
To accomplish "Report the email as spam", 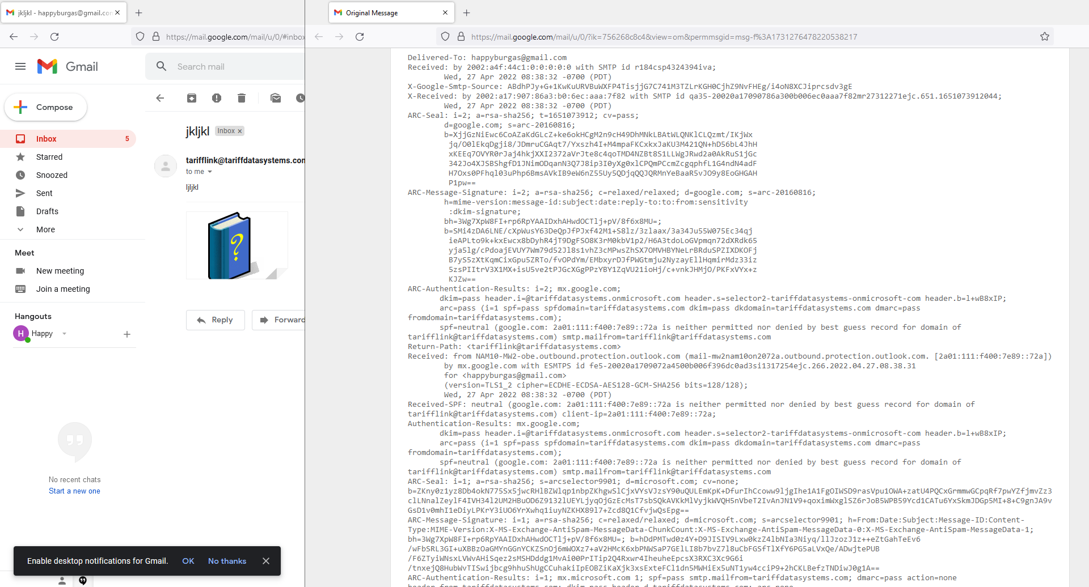I will (x=217, y=98).
